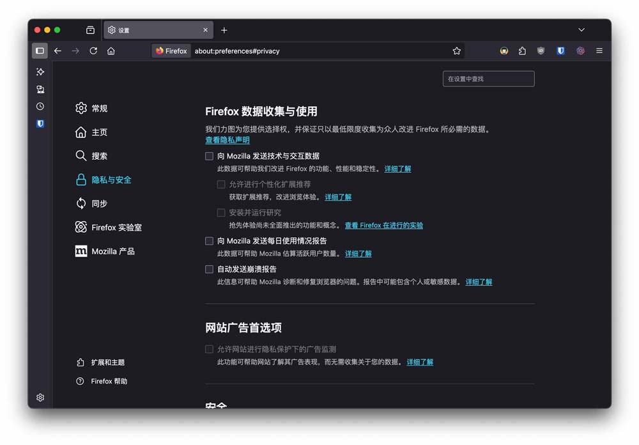Image resolution: width=639 pixels, height=445 pixels.
Task: Show synced tabs in the sidebar
Action: coord(40,90)
